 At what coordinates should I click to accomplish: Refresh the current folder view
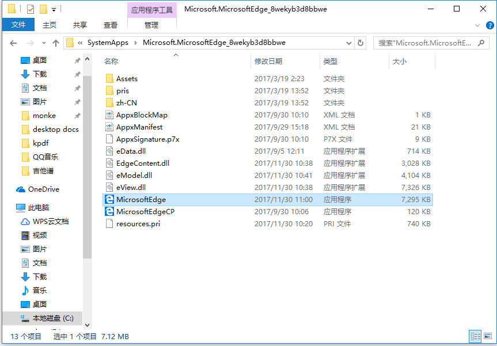tap(361, 43)
